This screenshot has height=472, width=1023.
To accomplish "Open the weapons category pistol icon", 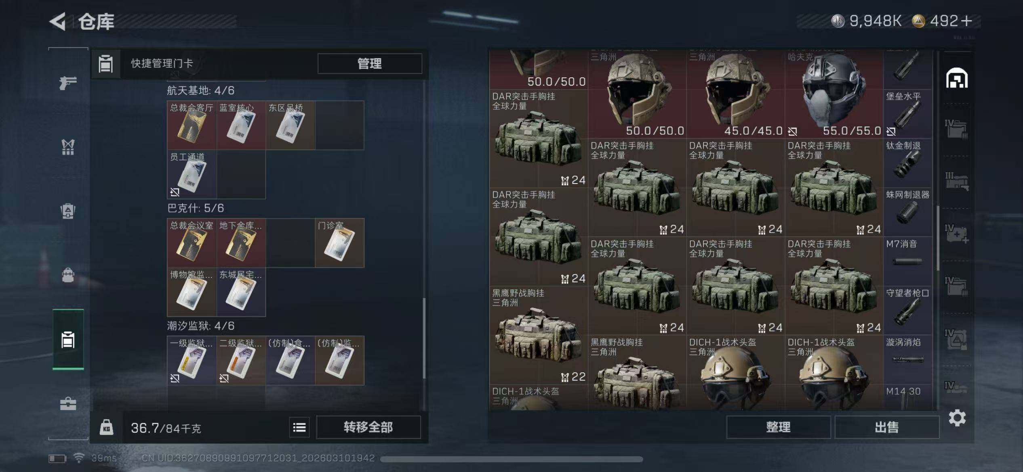I will click(x=68, y=83).
